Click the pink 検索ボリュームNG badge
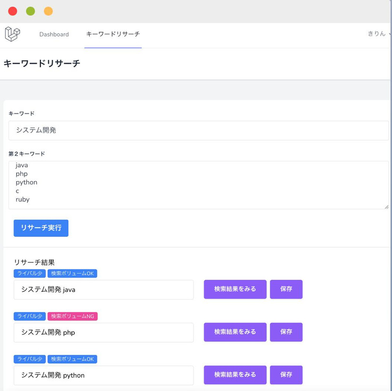 pyautogui.click(x=72, y=316)
